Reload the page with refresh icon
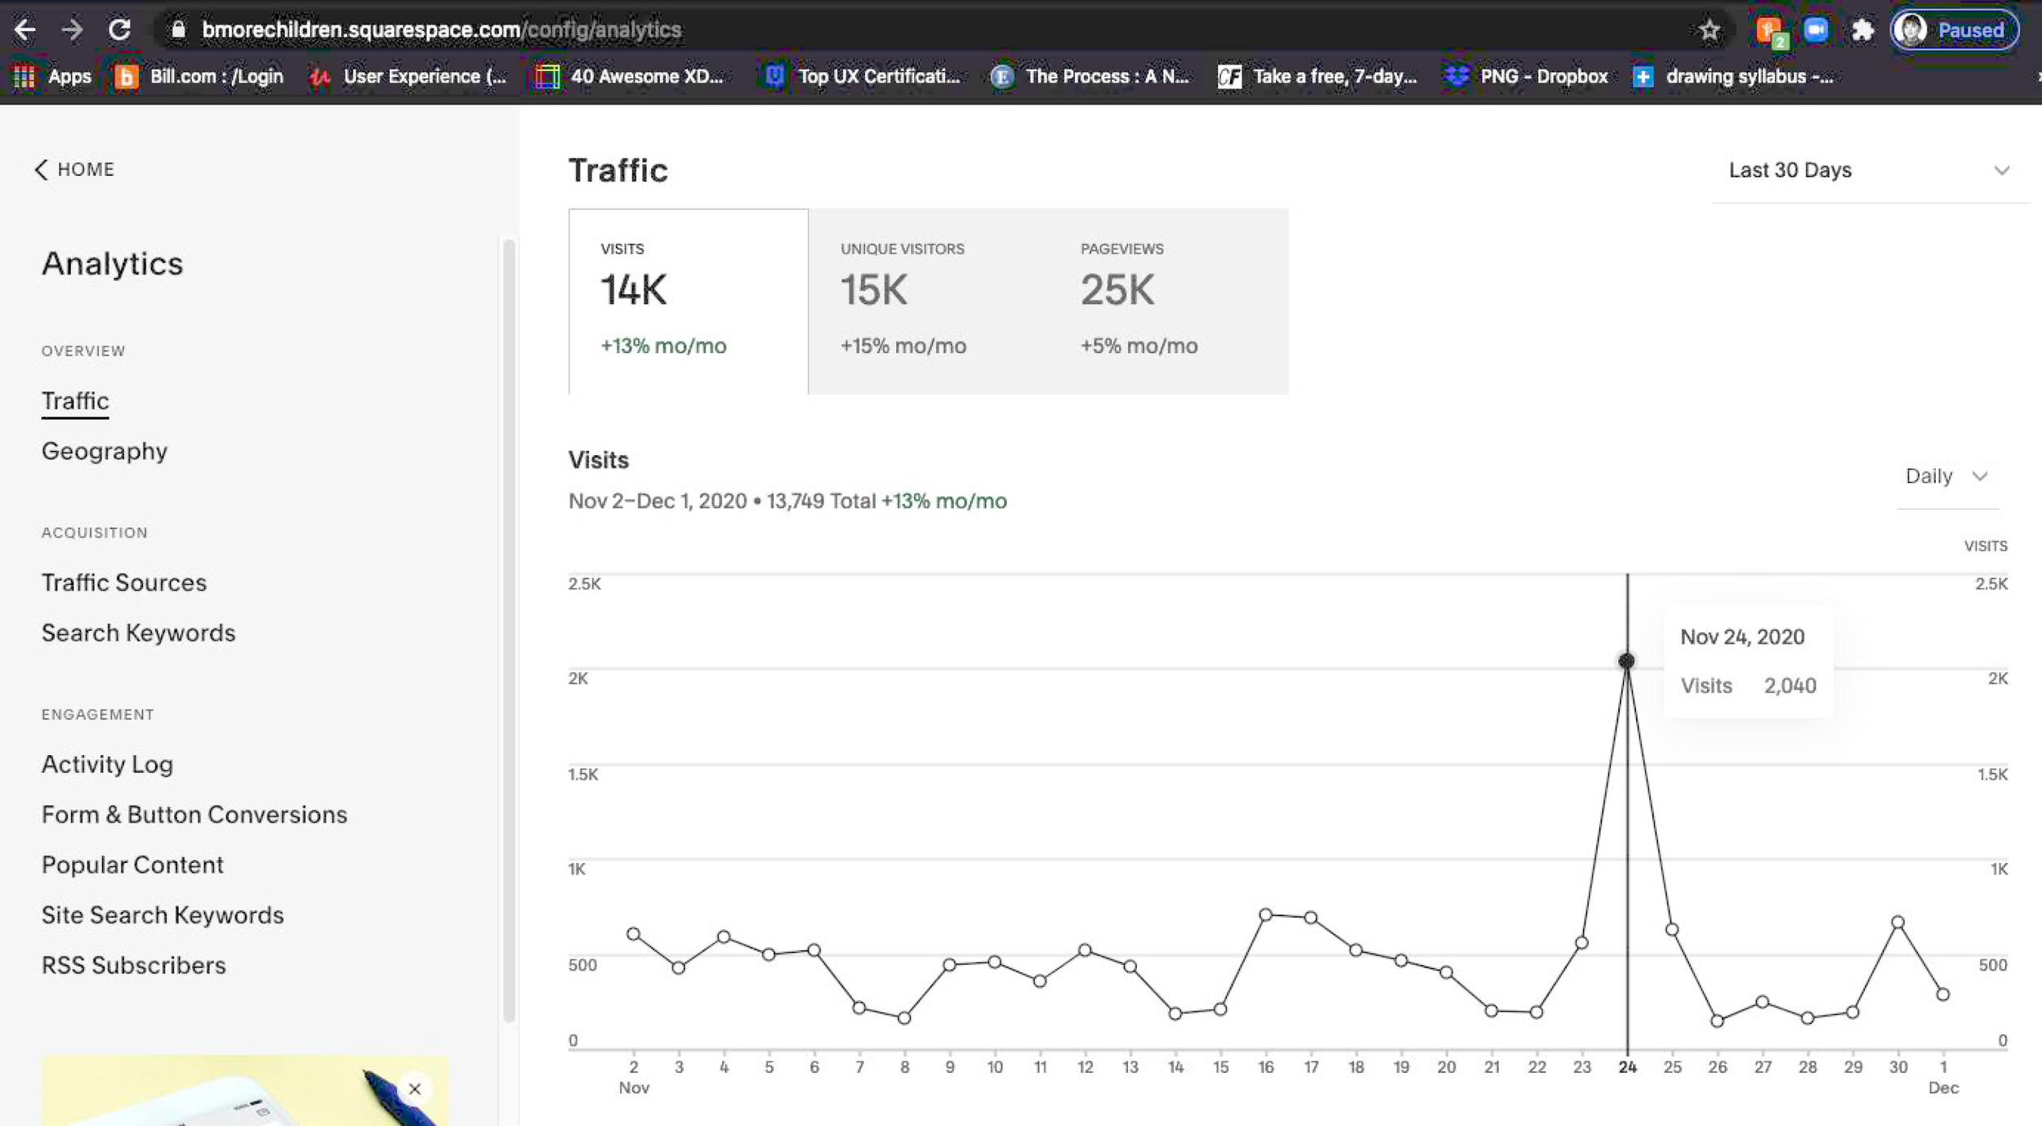 coord(119,30)
